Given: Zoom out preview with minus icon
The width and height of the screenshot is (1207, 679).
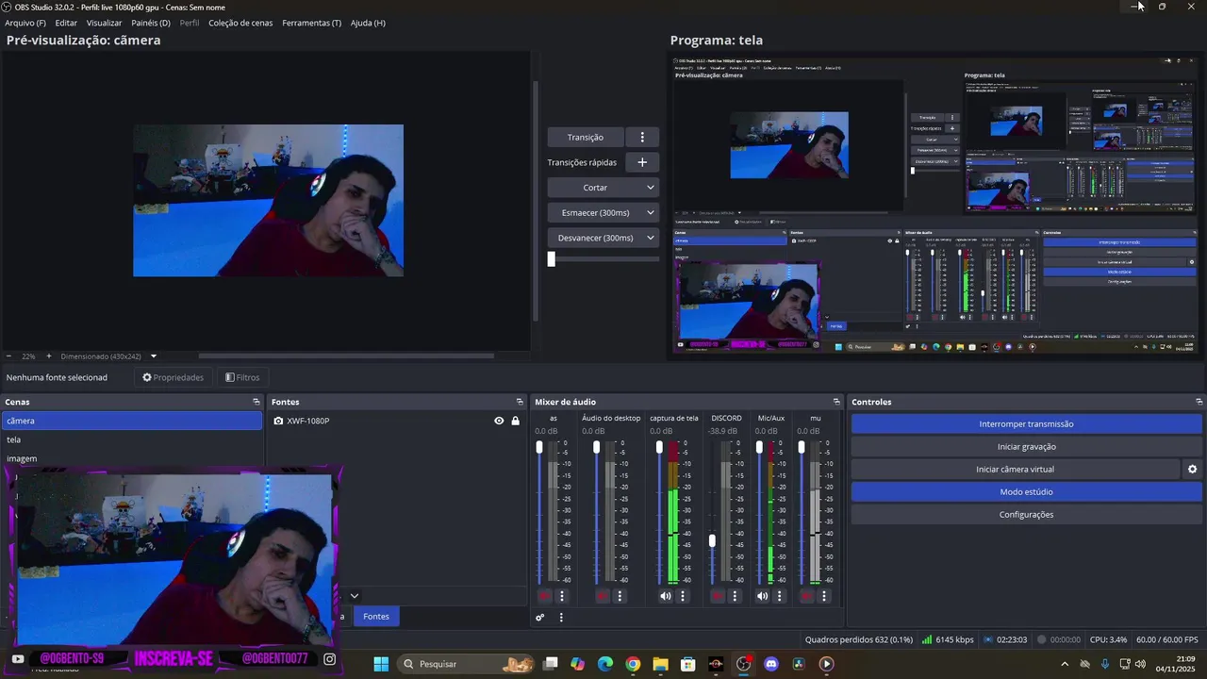Looking at the screenshot, I should [9, 356].
